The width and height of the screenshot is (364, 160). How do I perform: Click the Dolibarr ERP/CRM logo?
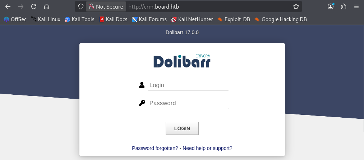[x=182, y=61]
